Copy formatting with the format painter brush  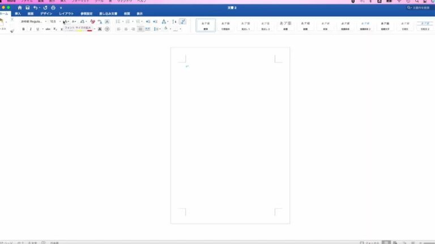(x=12, y=31)
